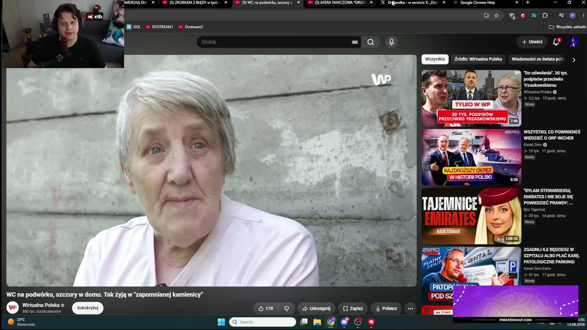Click the Pobierz download button
The image size is (587, 330).
point(386,308)
